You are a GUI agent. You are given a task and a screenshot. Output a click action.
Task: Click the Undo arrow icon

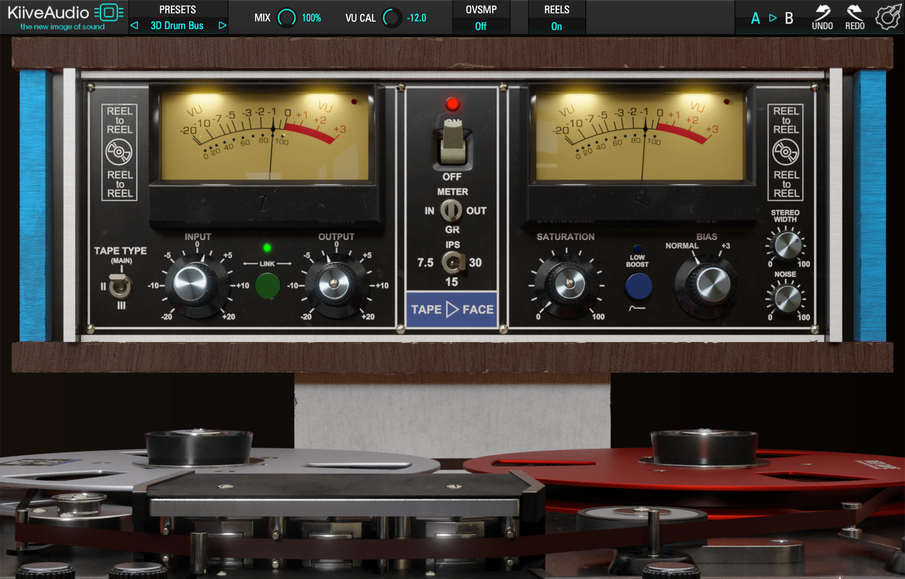pos(822,13)
